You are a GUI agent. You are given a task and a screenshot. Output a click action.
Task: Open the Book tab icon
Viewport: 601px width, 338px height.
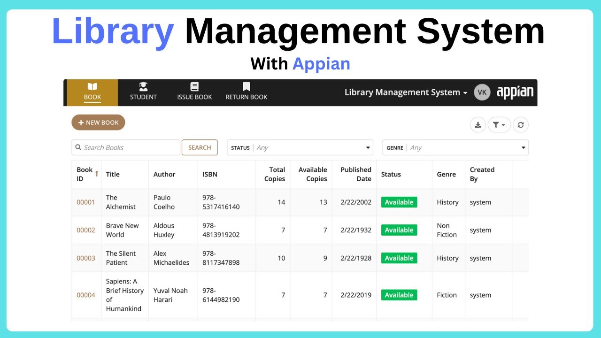(92, 87)
